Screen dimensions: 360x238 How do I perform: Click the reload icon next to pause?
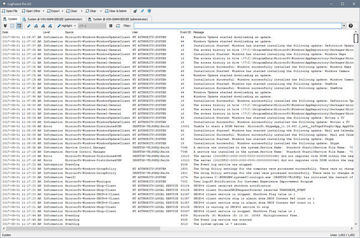pos(118,25)
